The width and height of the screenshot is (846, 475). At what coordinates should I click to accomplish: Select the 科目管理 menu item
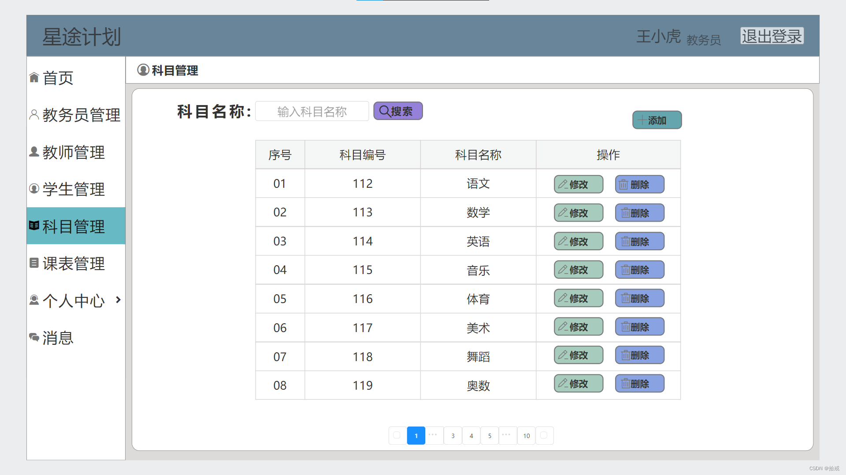point(74,226)
